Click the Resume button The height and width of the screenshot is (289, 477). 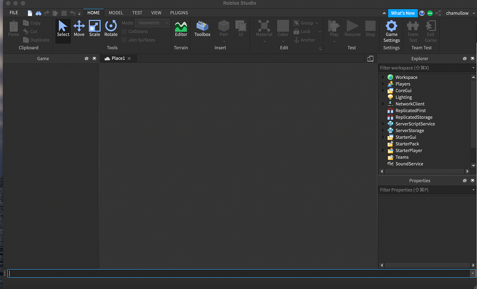pyautogui.click(x=353, y=29)
